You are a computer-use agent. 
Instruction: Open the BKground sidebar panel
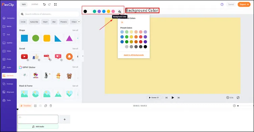[x=8, y=92]
